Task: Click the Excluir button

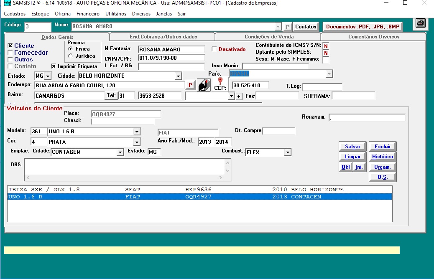Action: [x=383, y=147]
